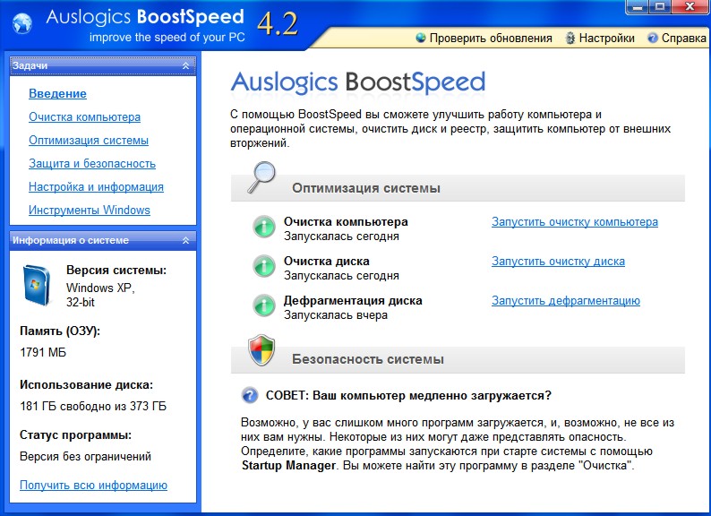Click the 181 ГБ свободно из 373 ГБ text
The height and width of the screenshot is (516, 711).
pyautogui.click(x=93, y=406)
